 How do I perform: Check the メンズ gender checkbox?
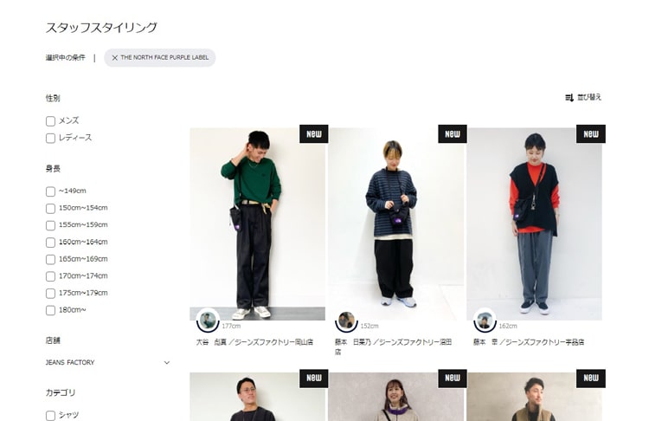point(50,121)
